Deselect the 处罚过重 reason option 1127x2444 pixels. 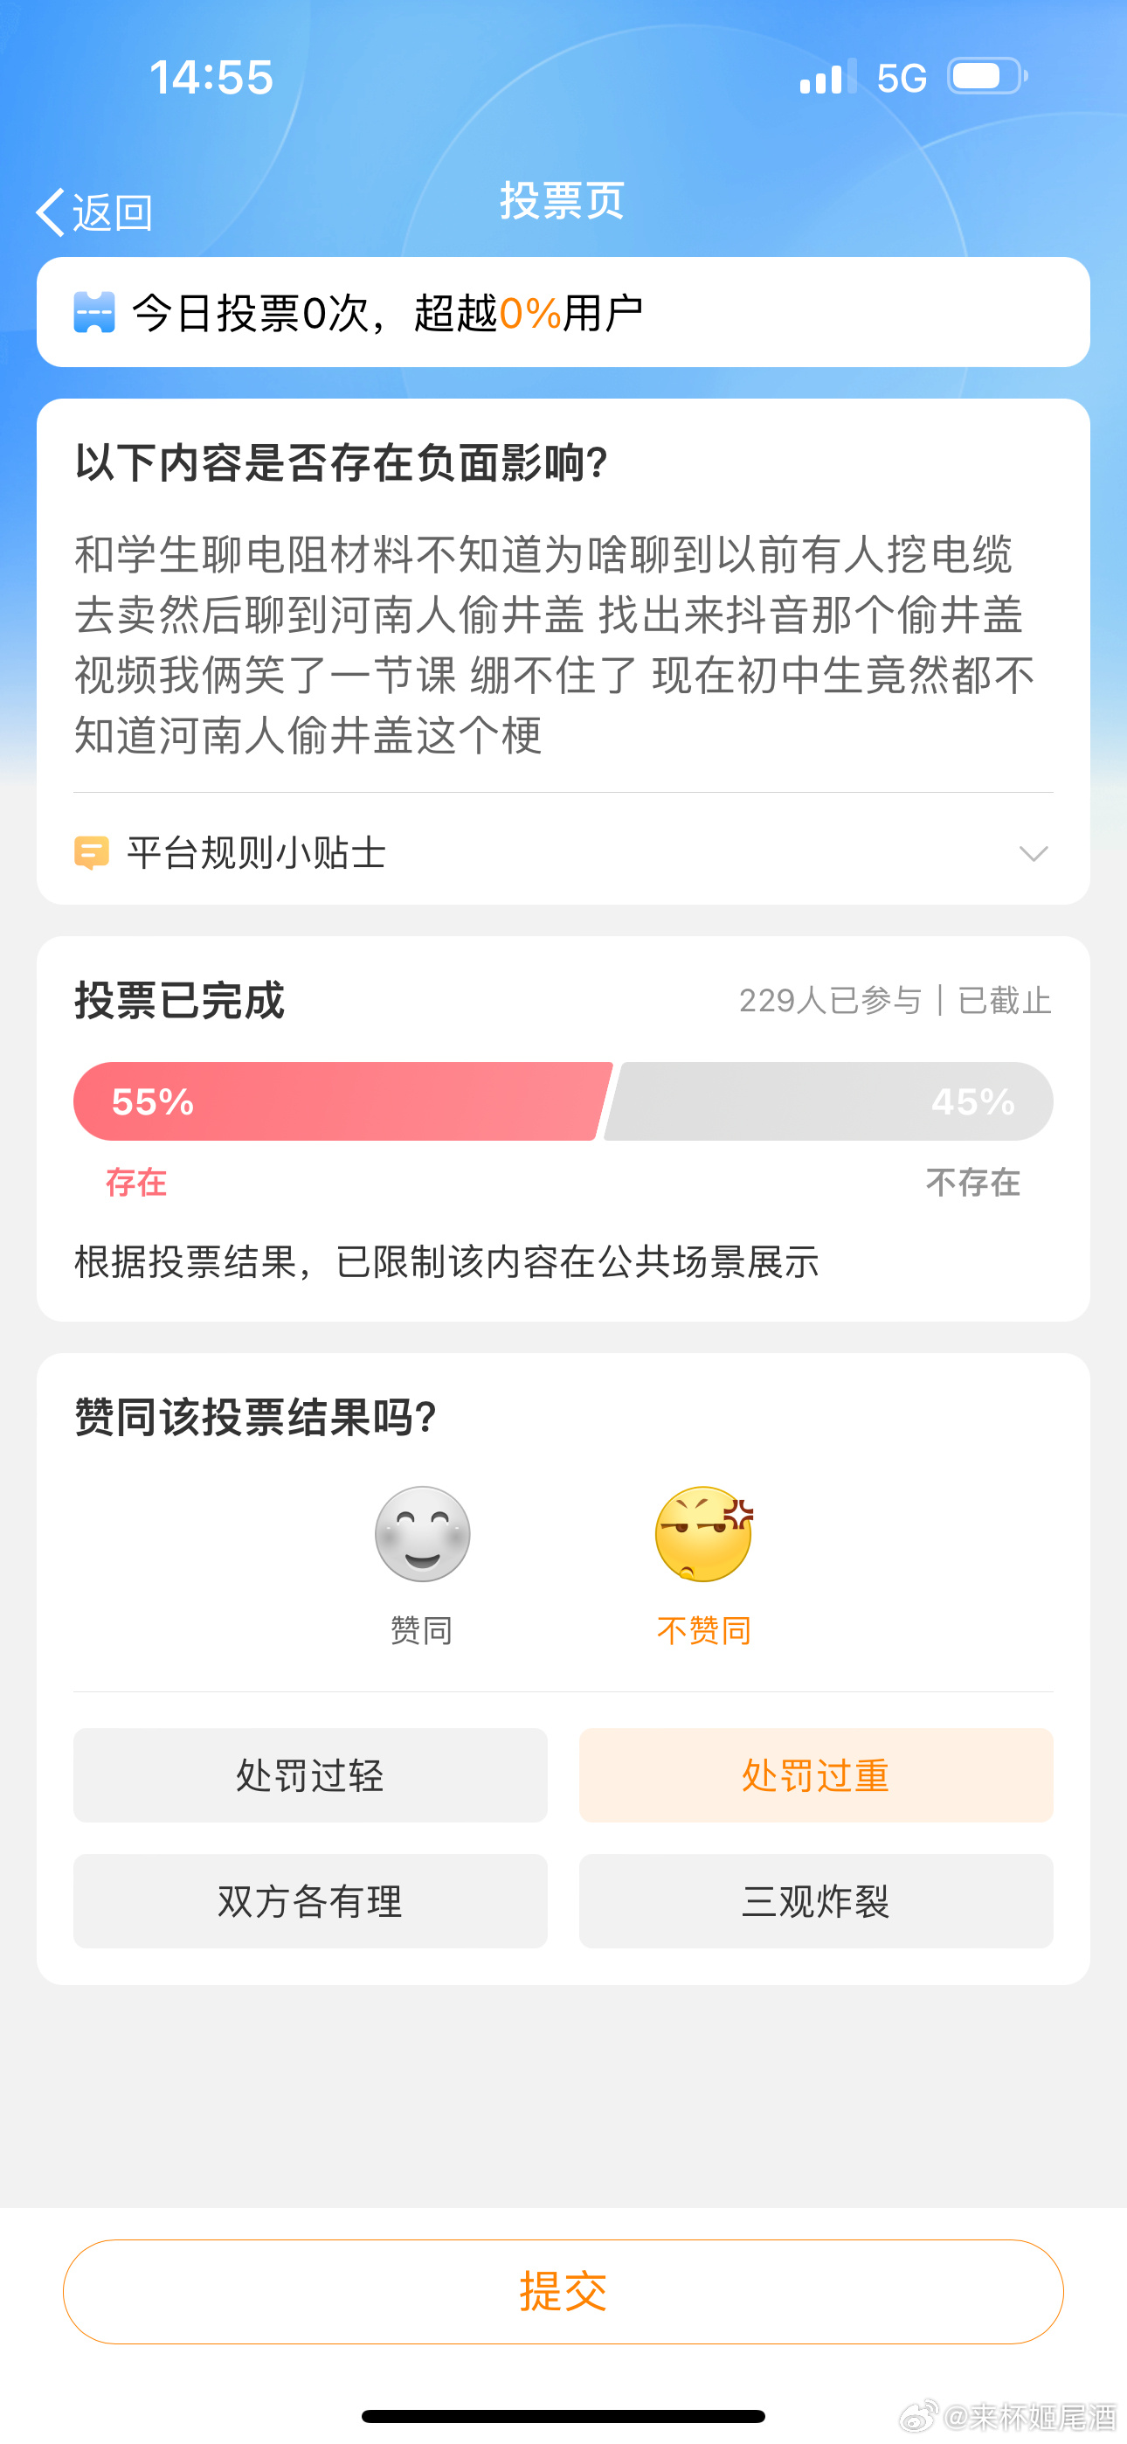[816, 1774]
